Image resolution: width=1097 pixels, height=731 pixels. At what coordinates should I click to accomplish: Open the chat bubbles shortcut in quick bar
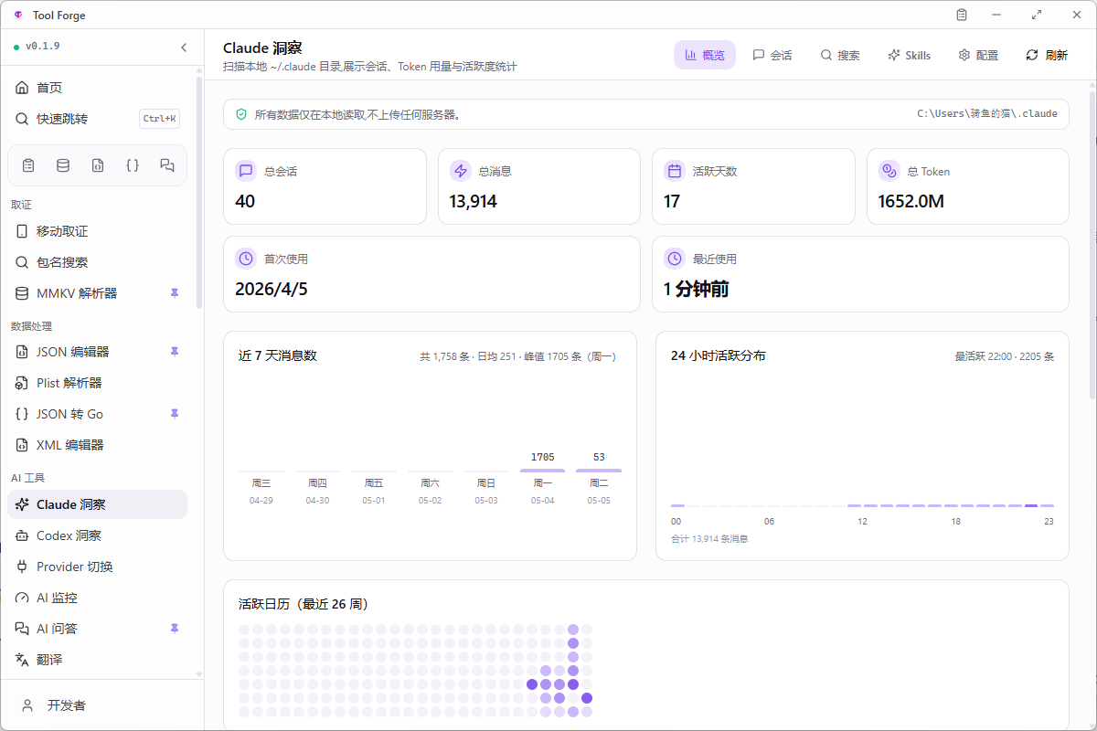(x=167, y=165)
